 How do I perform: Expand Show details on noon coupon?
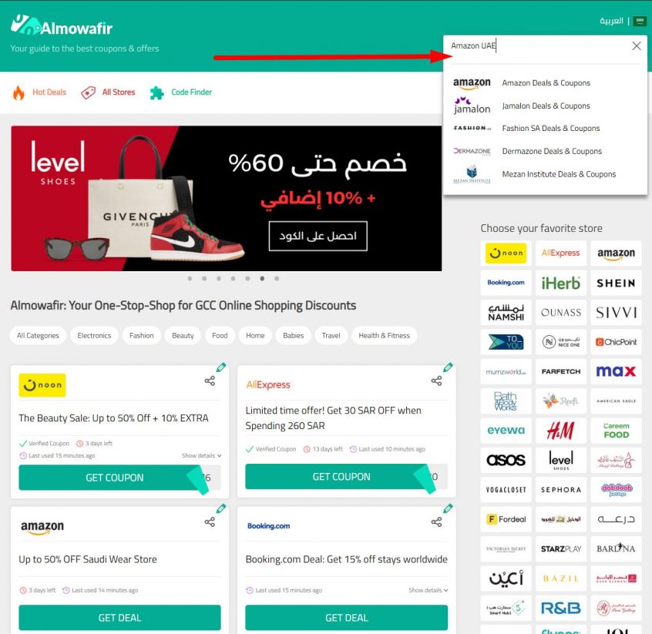click(x=201, y=455)
